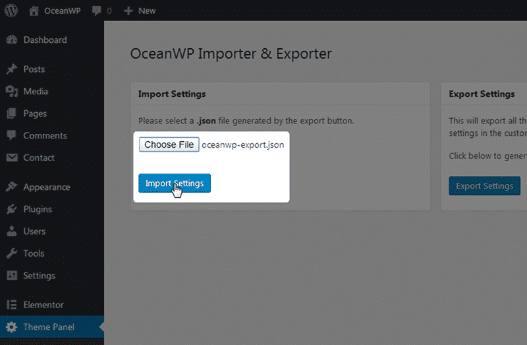Click the Posts pushpin icon
Image resolution: width=527 pixels, height=345 pixels.
[12, 69]
